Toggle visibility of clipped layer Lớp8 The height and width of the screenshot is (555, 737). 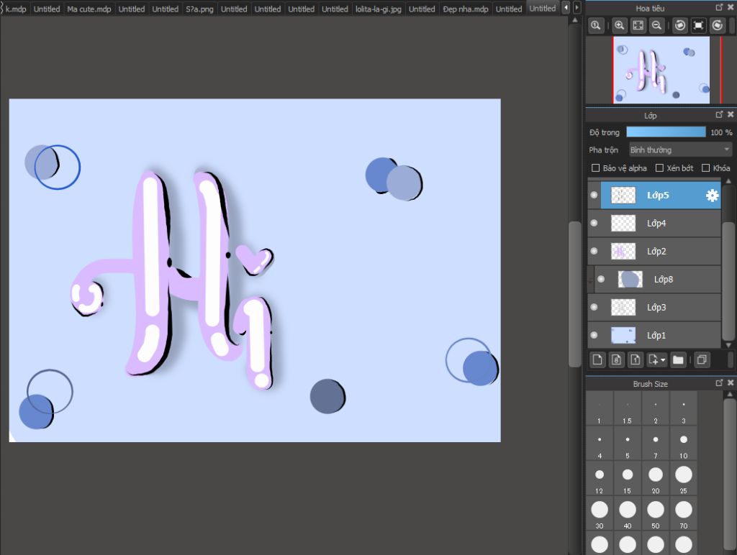[x=601, y=280]
